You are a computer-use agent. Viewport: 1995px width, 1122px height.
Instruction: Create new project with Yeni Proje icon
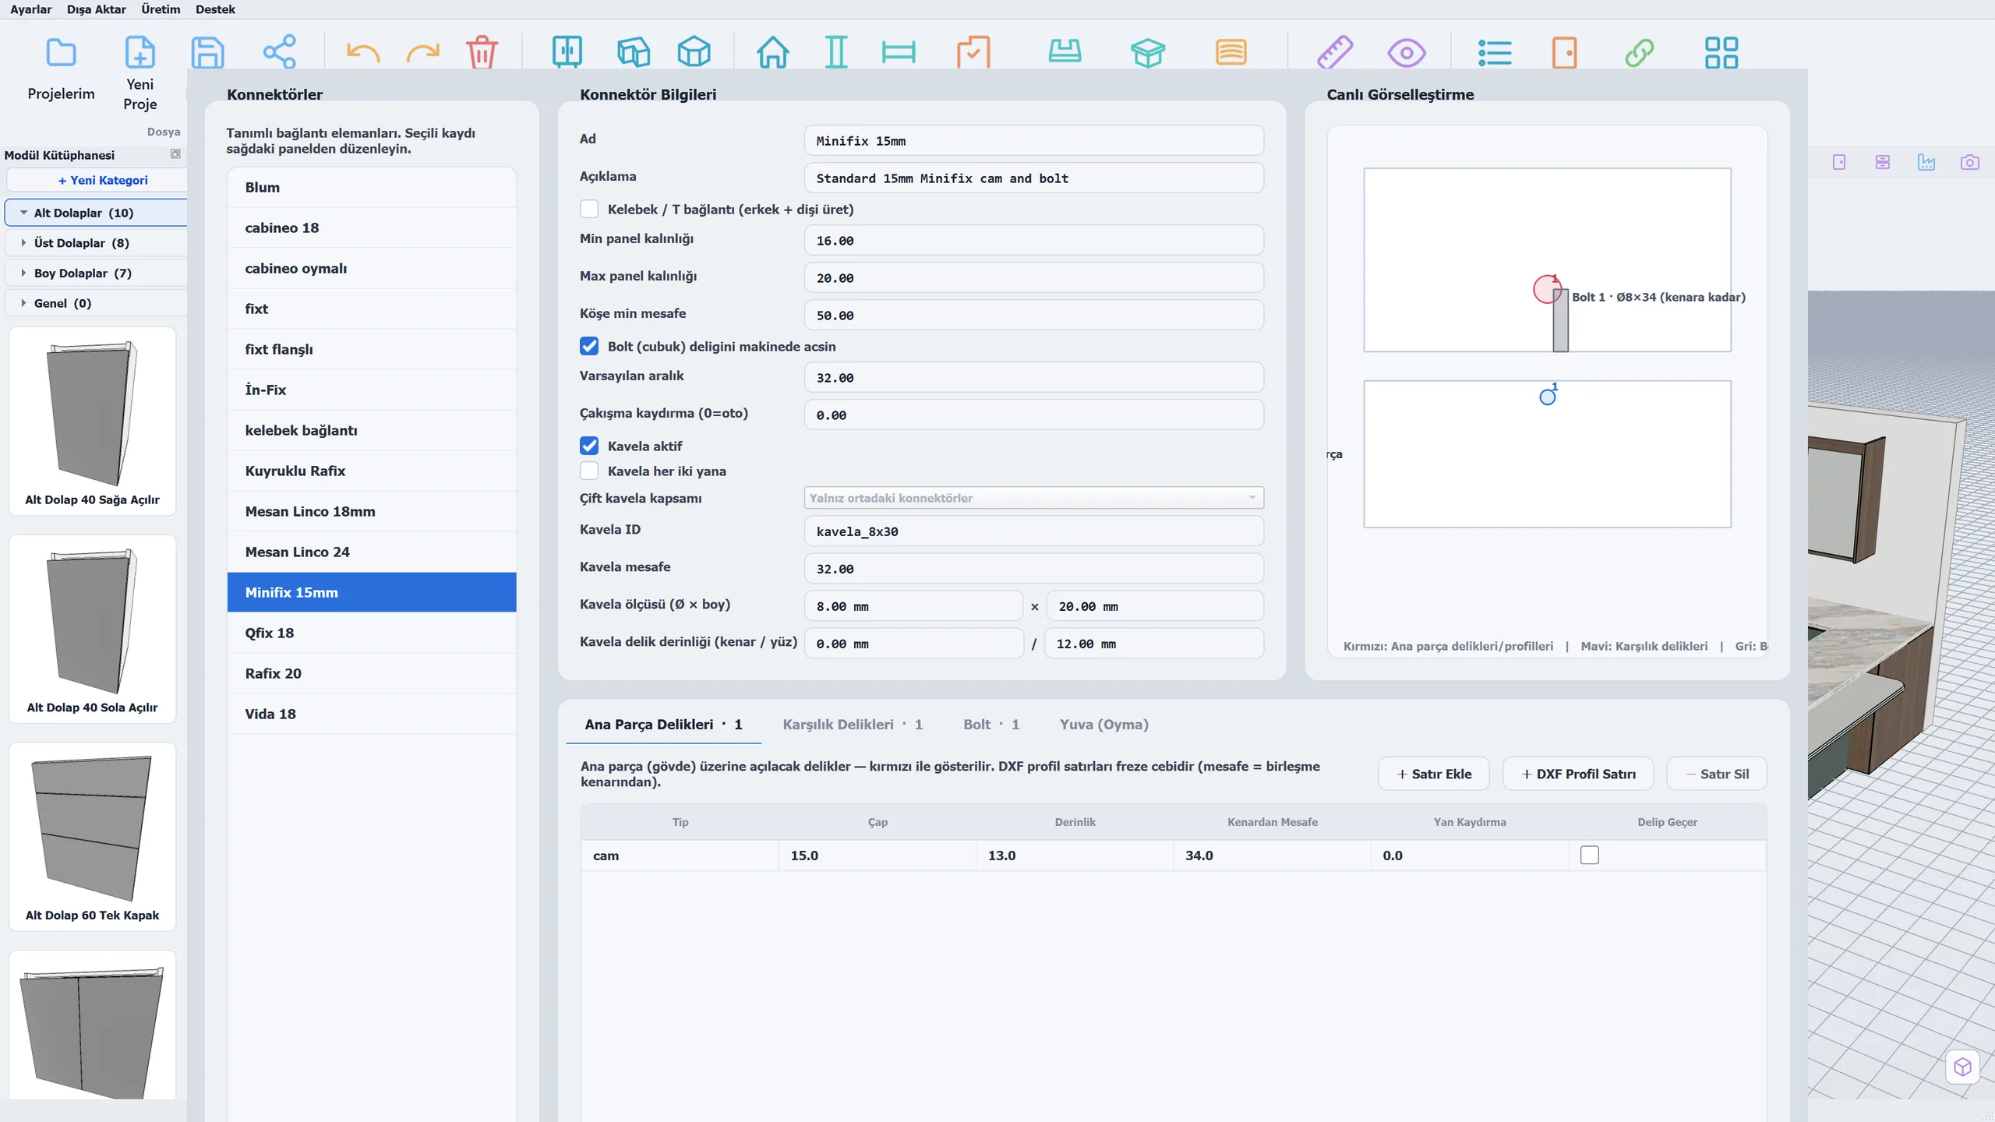[140, 53]
